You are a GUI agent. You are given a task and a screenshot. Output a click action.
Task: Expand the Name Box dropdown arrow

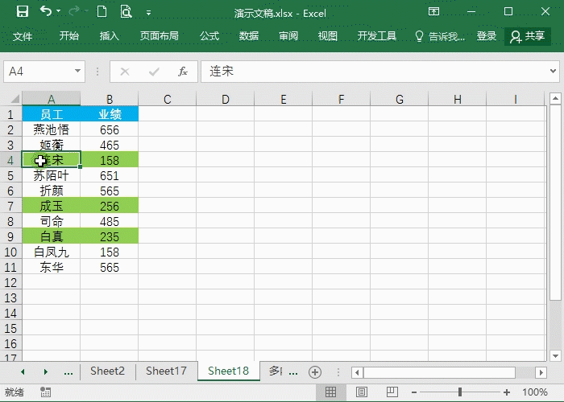tap(78, 72)
